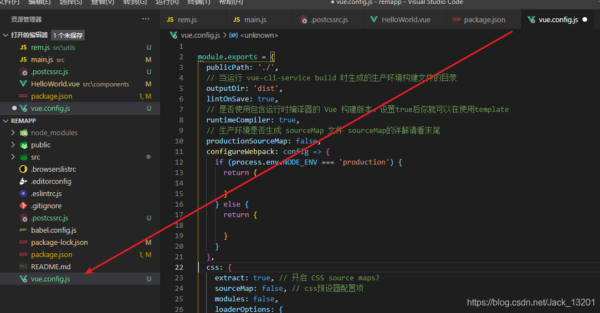Select rem.js in the open editors list
Image resolution: width=600 pixels, height=313 pixels.
tap(40, 48)
